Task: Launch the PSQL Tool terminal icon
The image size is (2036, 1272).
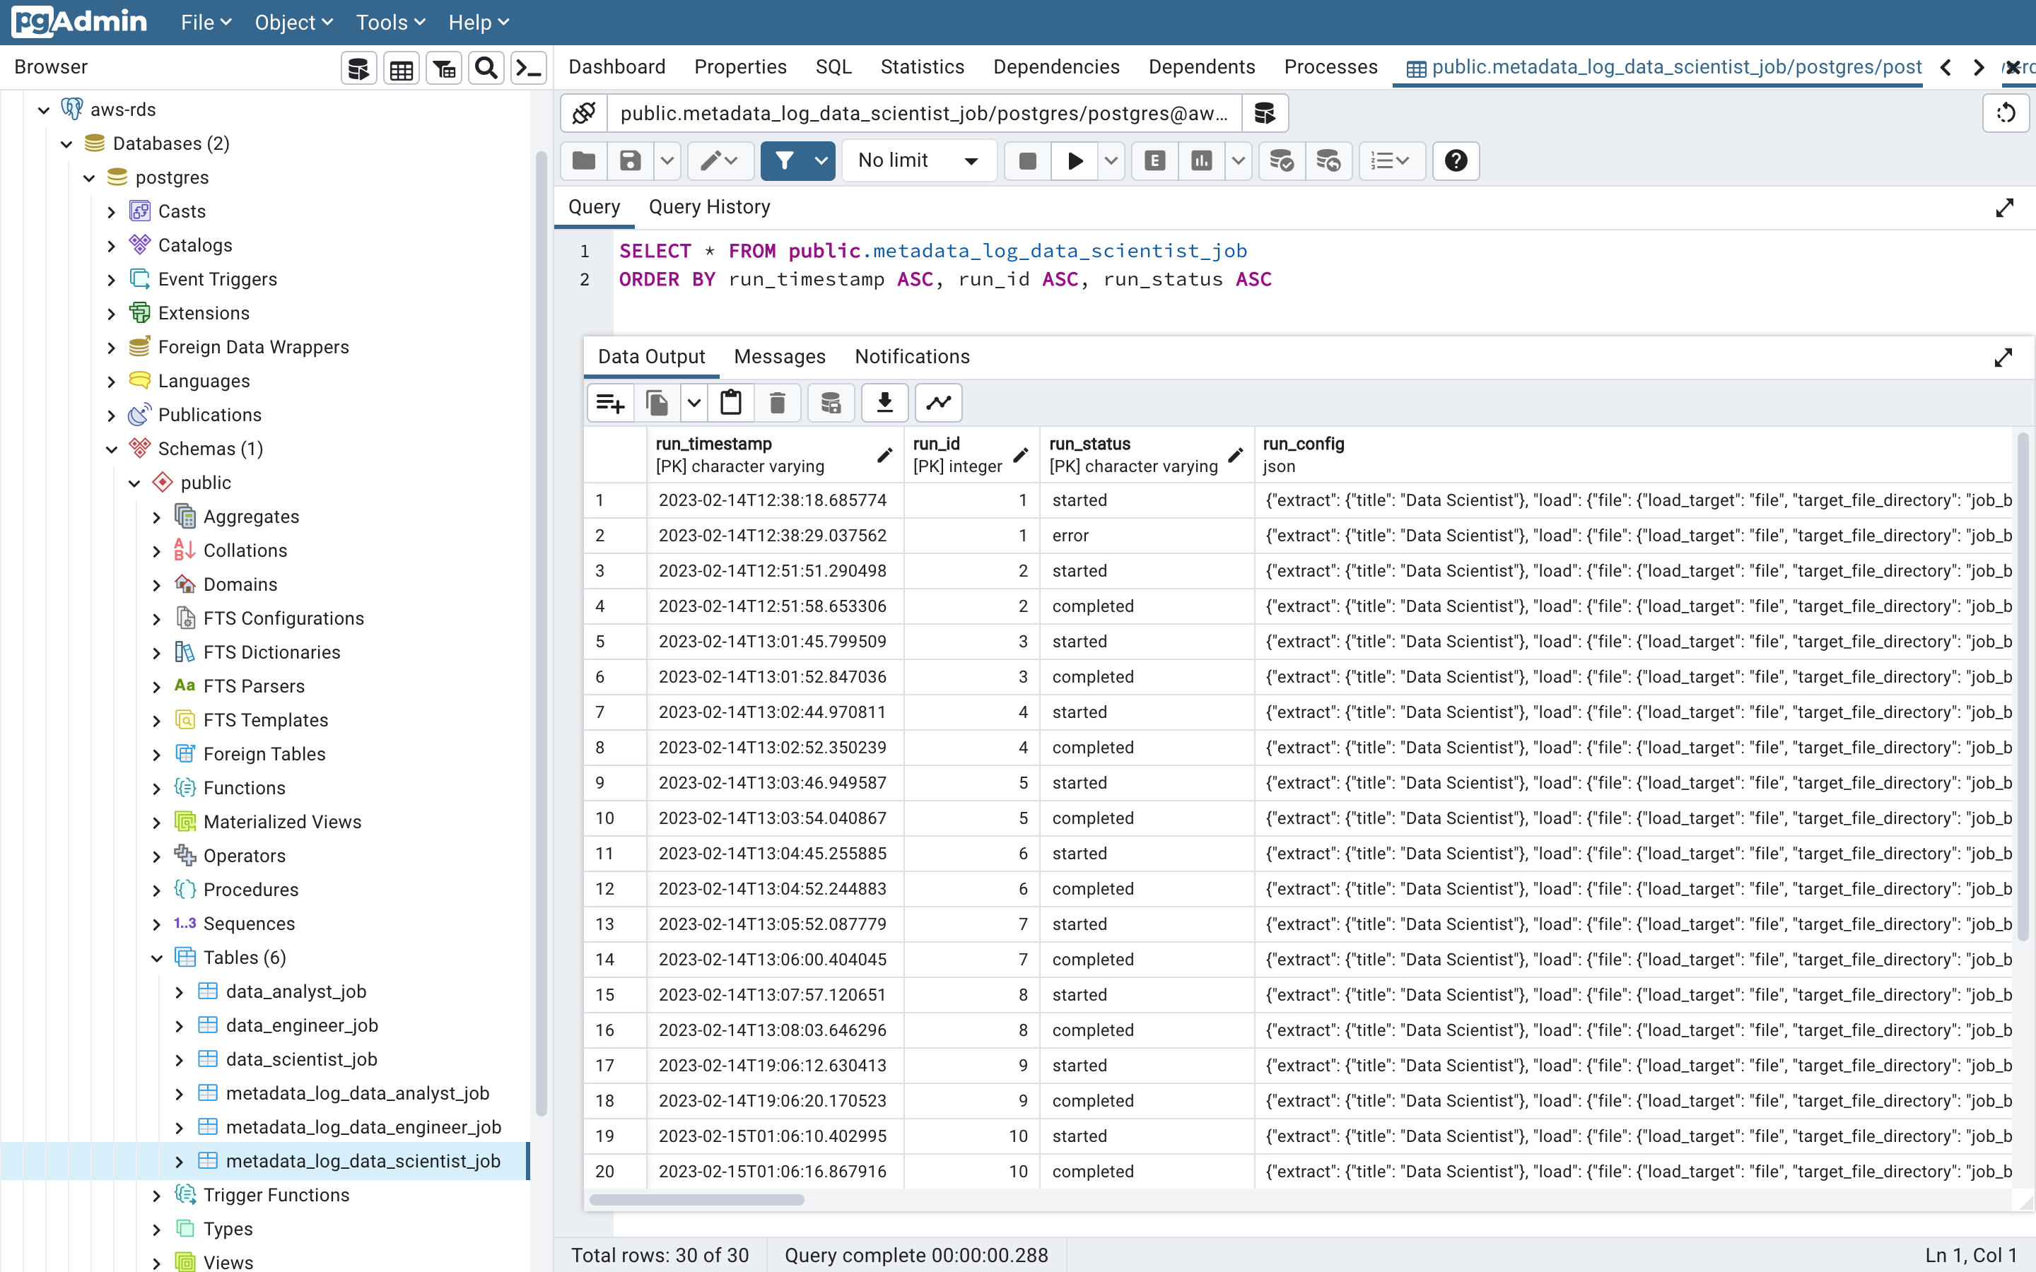Action: pos(528,68)
